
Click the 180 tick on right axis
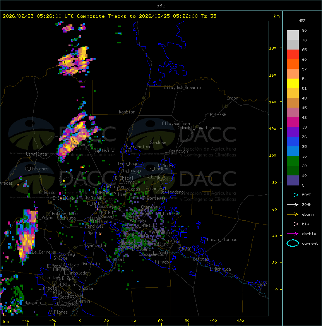(x=273, y=48)
